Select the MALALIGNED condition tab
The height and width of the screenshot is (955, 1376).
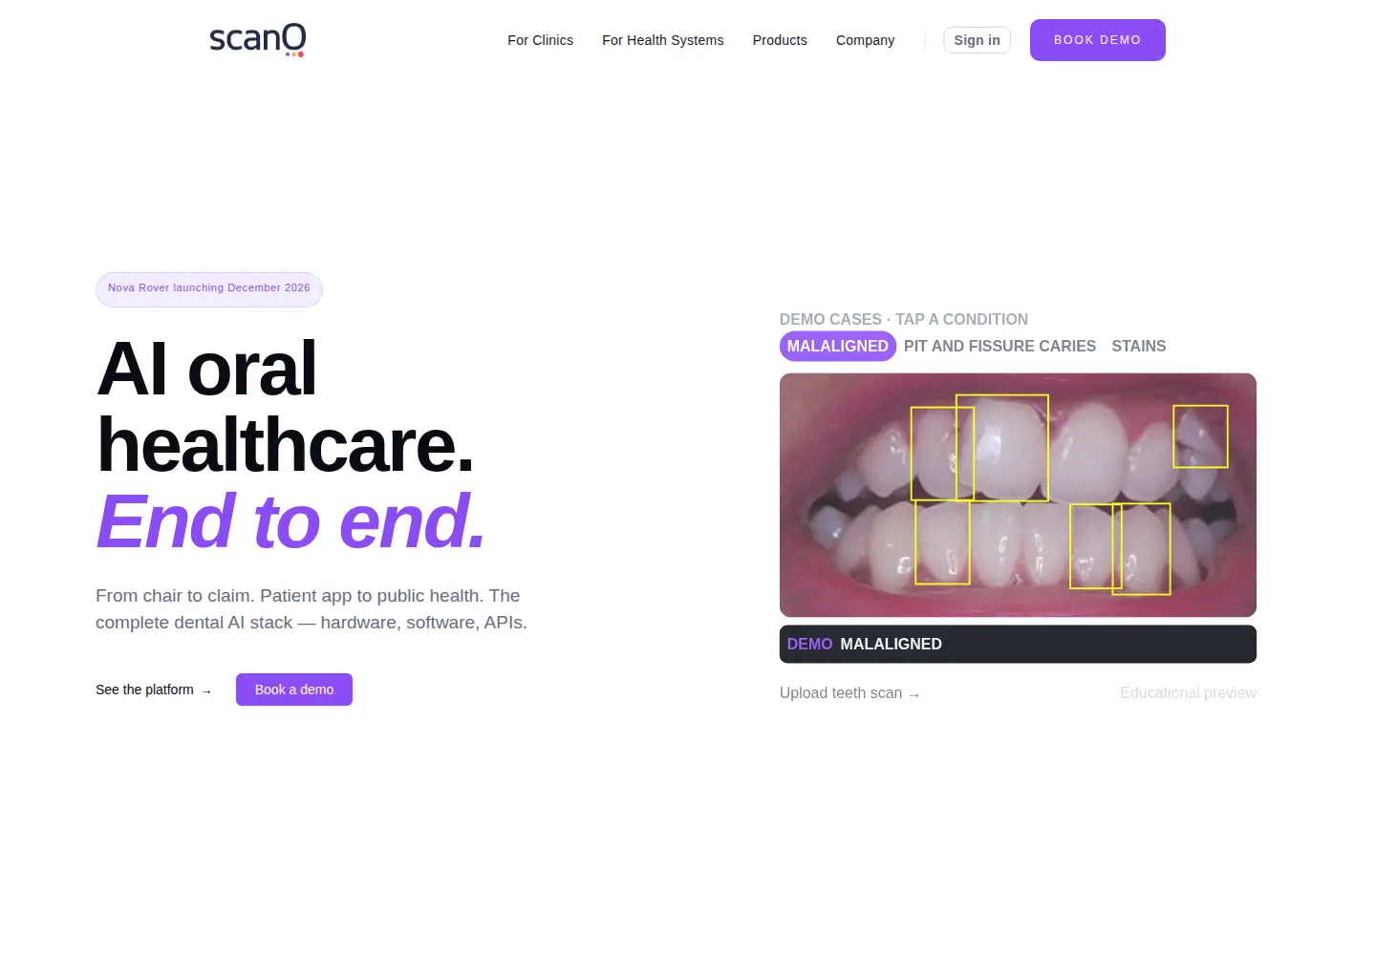[837, 346]
